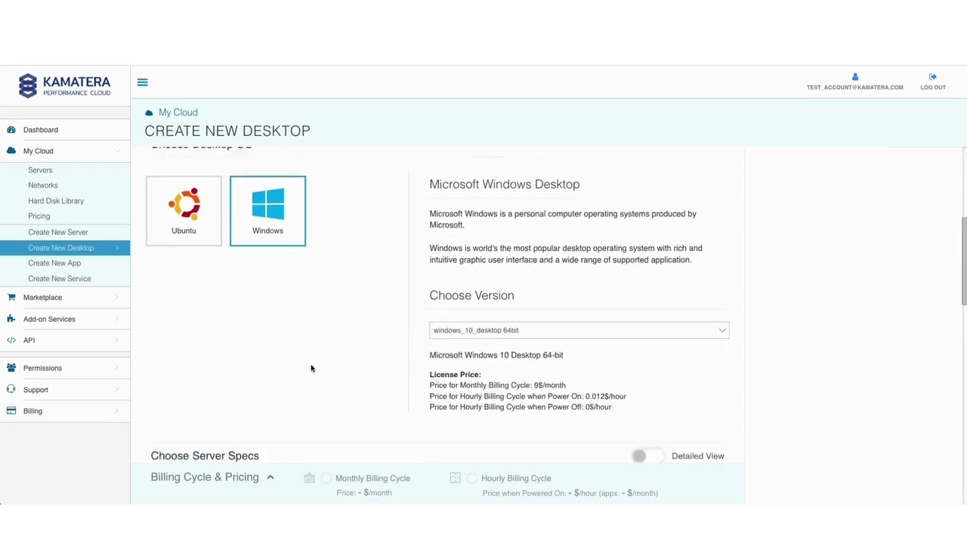Choose the Windows desktop OS card

[x=268, y=211]
